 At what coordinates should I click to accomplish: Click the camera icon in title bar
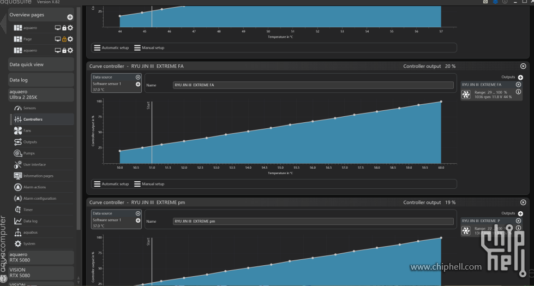pos(485,2)
